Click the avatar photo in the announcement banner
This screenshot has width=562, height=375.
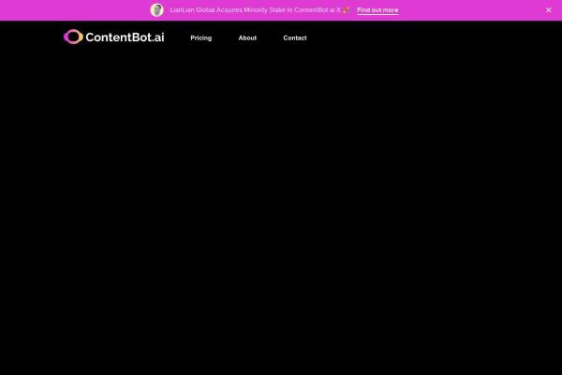pyautogui.click(x=156, y=10)
